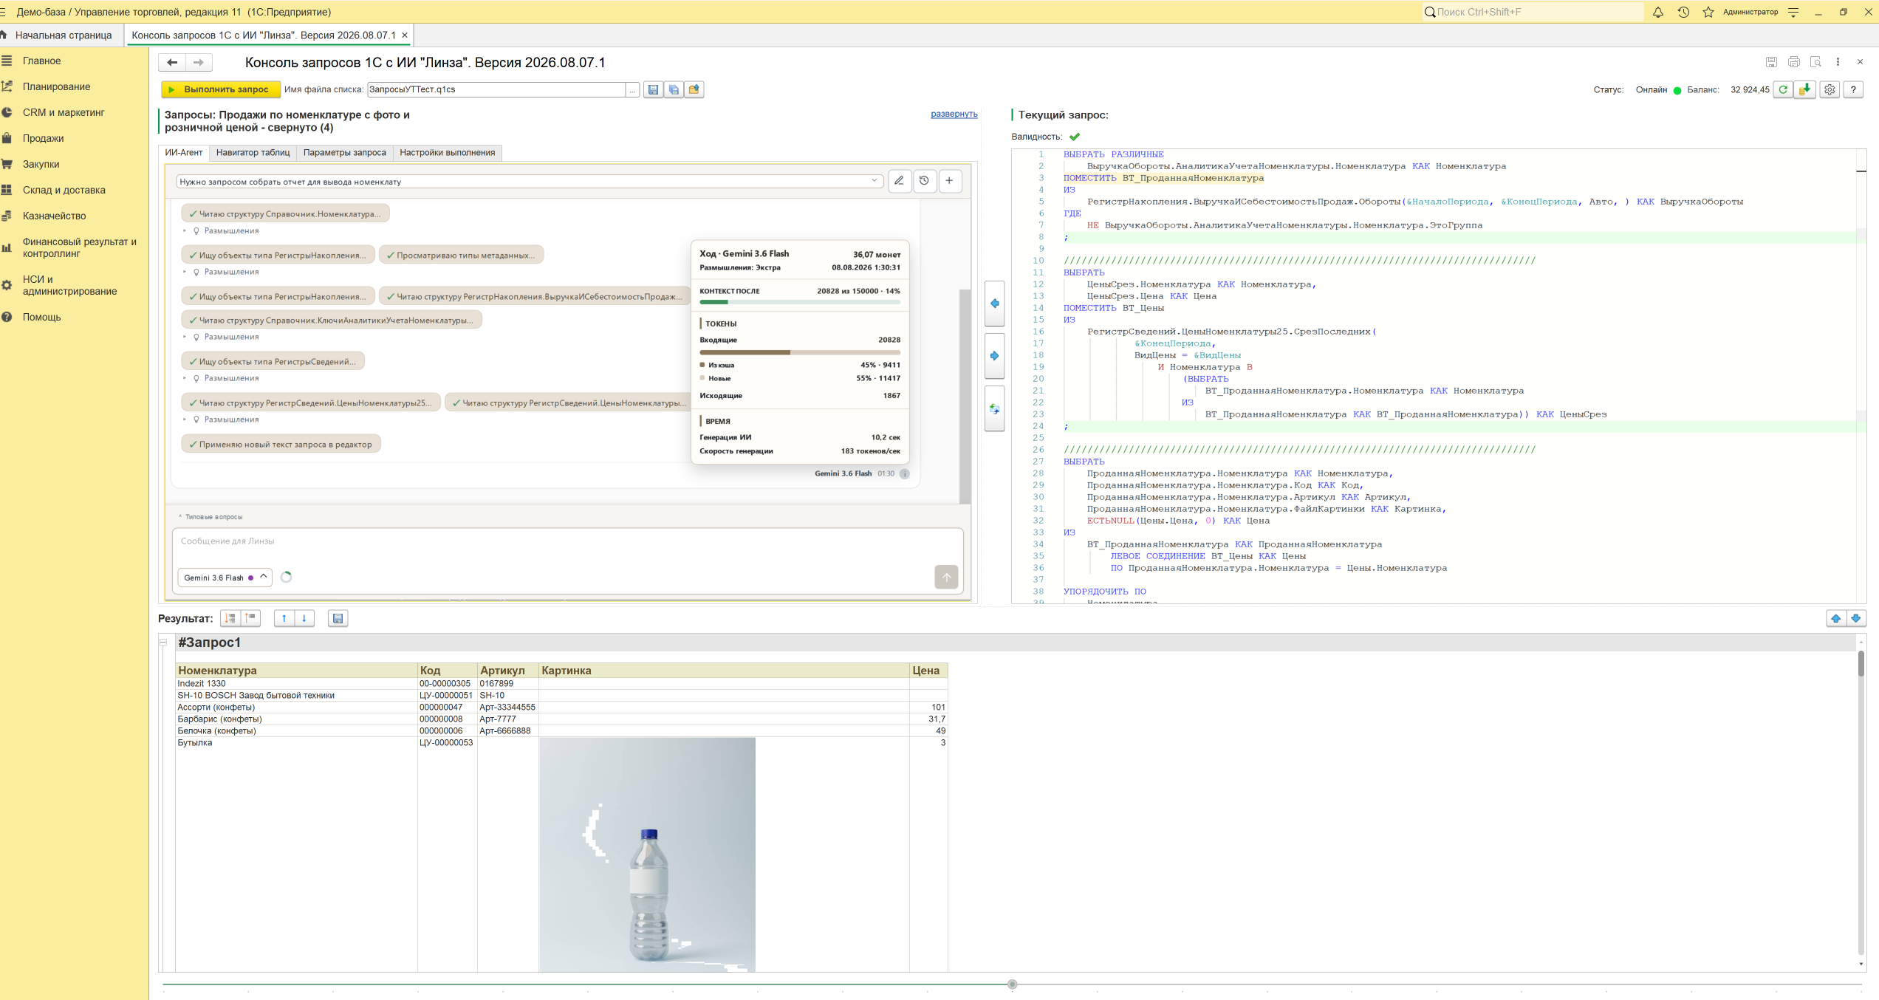This screenshot has width=1879, height=1000.
Task: Open the console settings gear
Action: 1830,89
